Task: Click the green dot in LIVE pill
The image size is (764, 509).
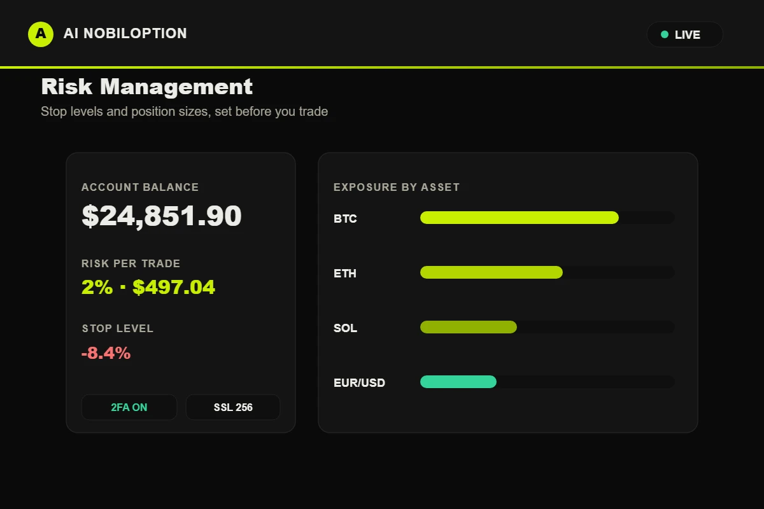Action: click(665, 34)
